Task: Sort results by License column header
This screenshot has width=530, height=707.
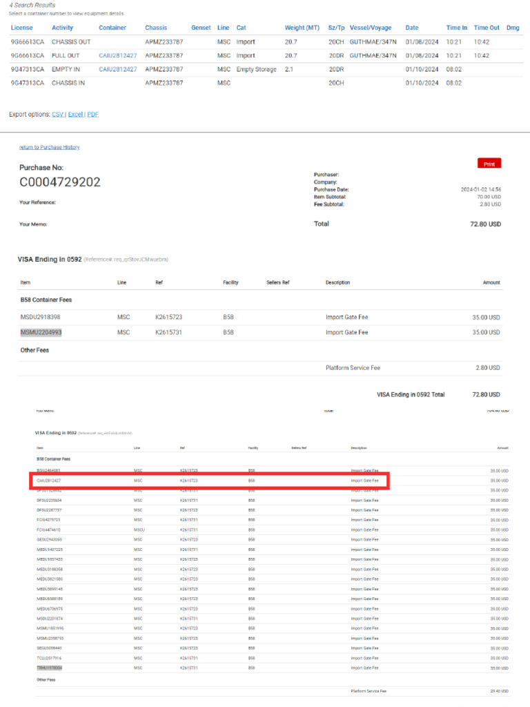Action: 21,28
